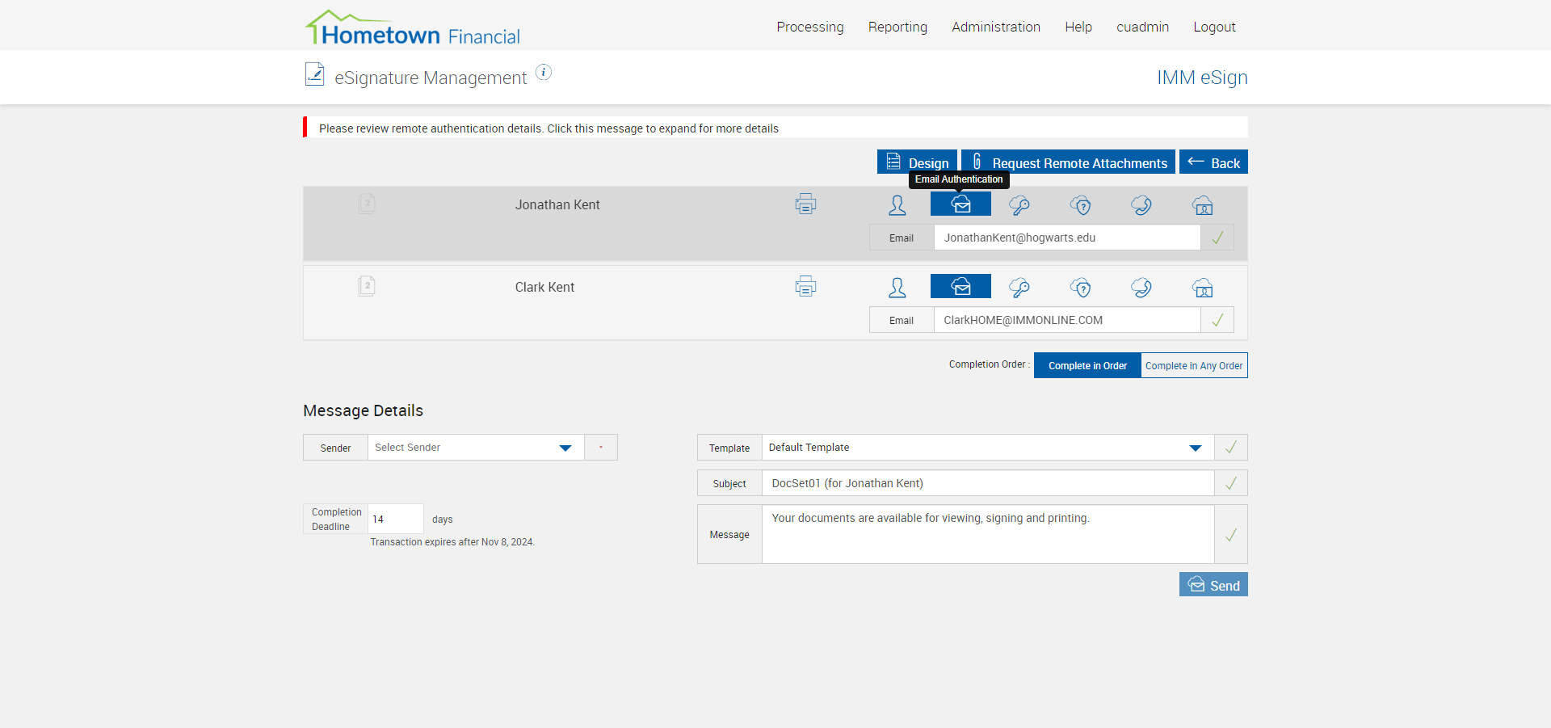Click the IMM eSign heading link
Screen dimensions: 1551x728
1202,78
